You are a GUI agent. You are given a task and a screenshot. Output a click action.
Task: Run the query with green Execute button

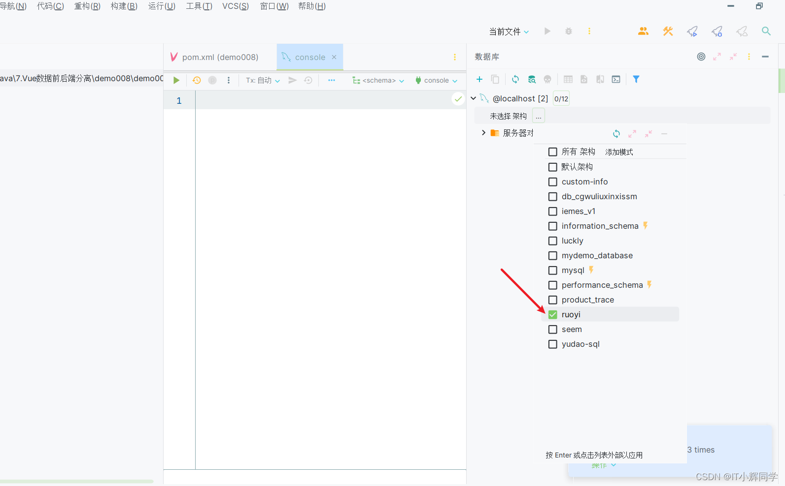click(176, 80)
